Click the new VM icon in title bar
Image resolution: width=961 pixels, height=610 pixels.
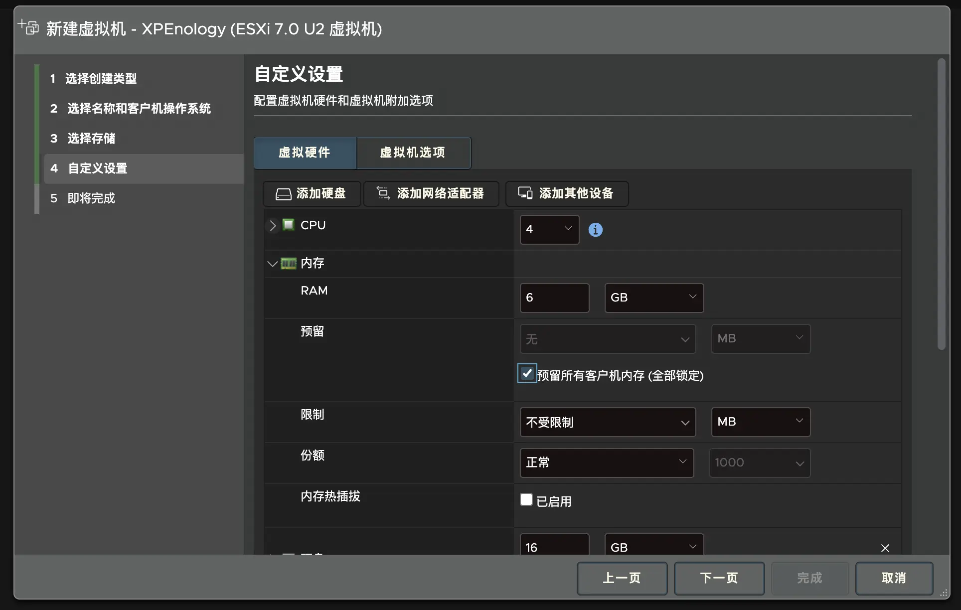tap(28, 27)
